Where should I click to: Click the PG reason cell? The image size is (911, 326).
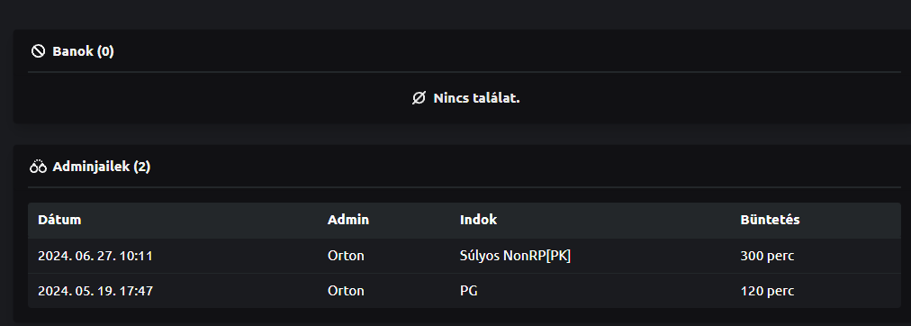click(468, 291)
